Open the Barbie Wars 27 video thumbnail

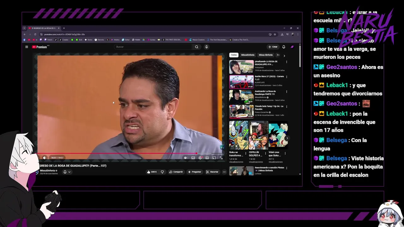[x=241, y=82]
